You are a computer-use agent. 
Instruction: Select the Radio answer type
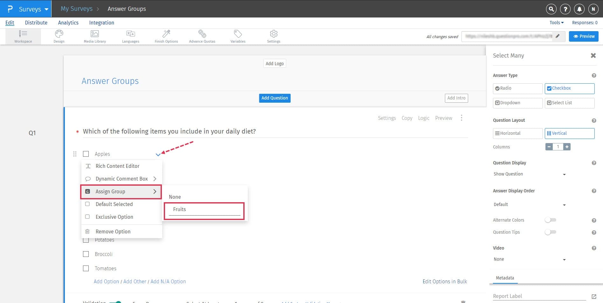point(518,88)
